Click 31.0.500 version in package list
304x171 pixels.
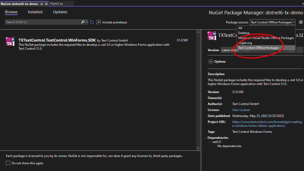pyautogui.click(x=182, y=40)
